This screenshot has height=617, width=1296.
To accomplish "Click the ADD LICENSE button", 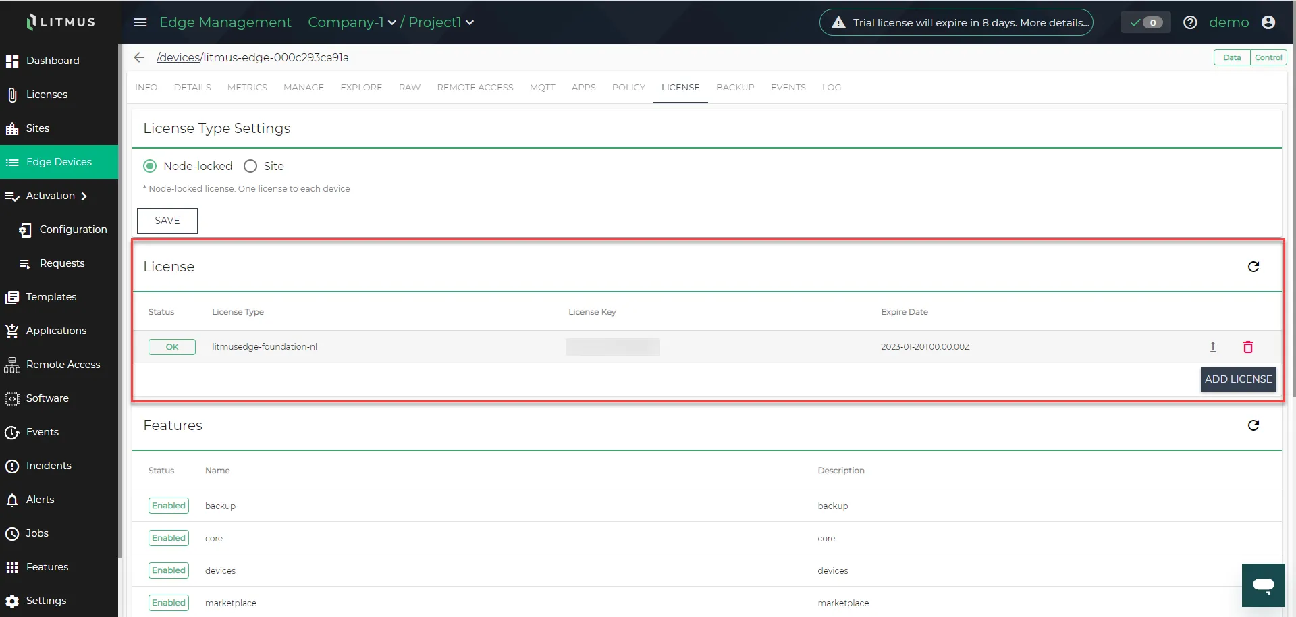I will [1238, 379].
